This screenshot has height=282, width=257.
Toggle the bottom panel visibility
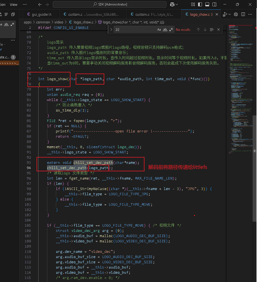click(x=207, y=4)
